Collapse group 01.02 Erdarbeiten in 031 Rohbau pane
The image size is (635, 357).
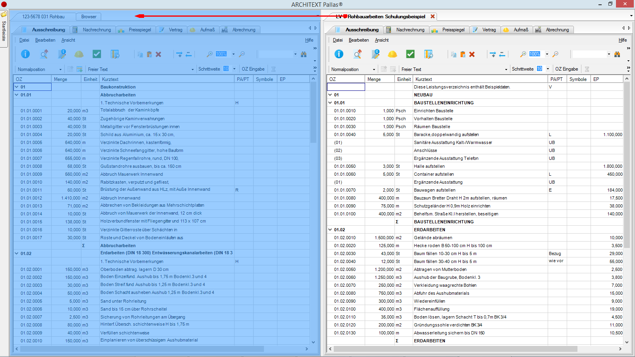(x=17, y=253)
